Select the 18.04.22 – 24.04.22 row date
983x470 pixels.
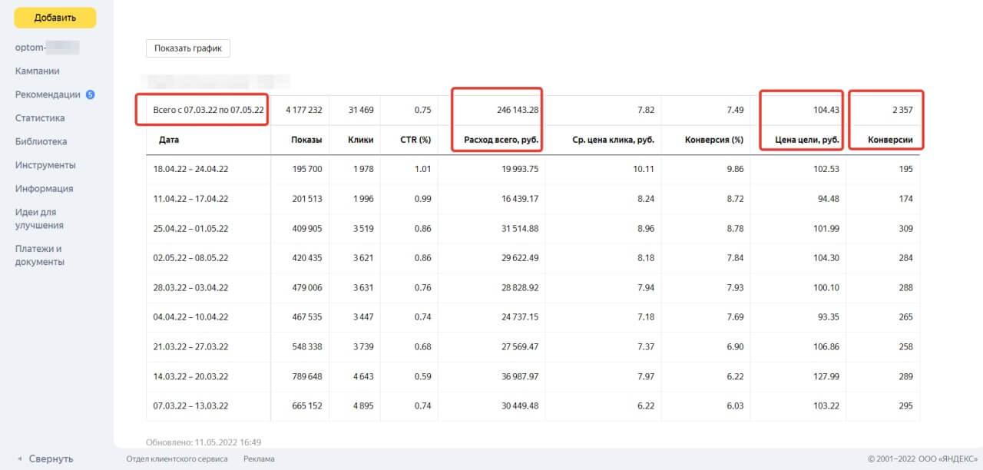(x=190, y=169)
